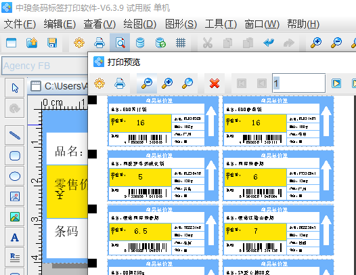Zoom out in print preview window
This screenshot has width=356, height=275.
[147, 83]
